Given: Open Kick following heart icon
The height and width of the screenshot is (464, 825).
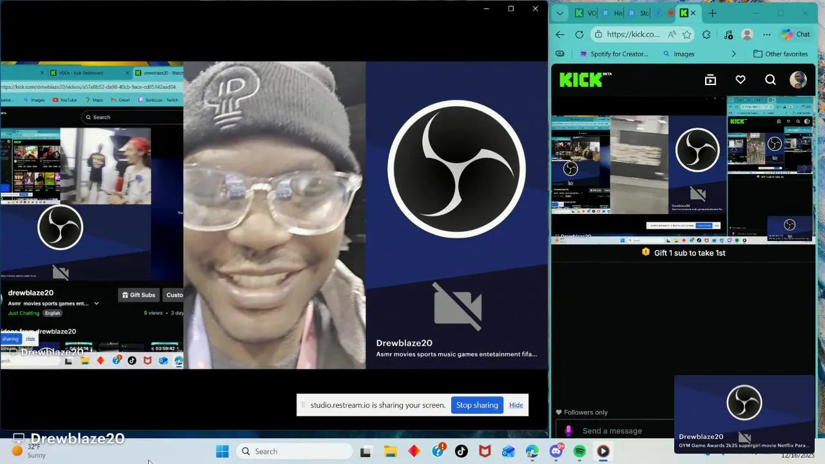Looking at the screenshot, I should pos(741,80).
